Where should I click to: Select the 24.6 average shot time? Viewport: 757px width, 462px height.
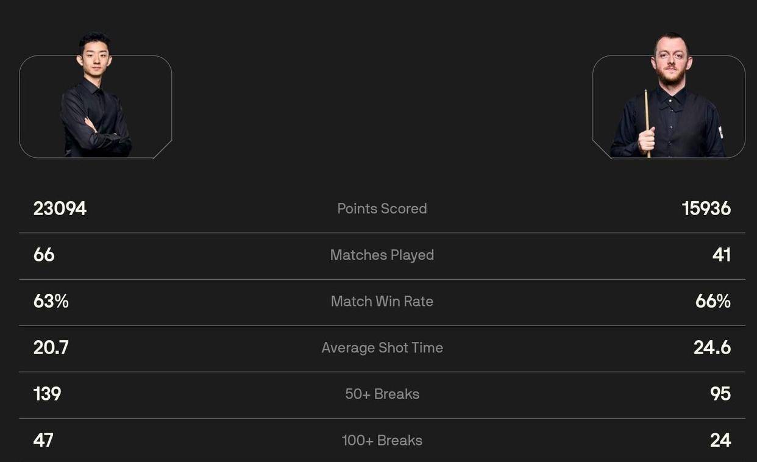pos(712,347)
